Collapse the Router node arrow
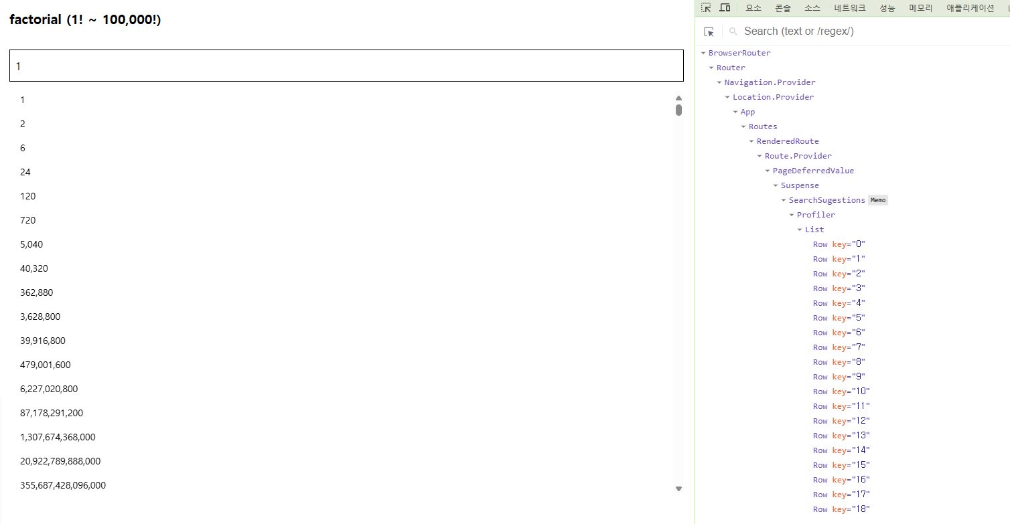 point(711,68)
